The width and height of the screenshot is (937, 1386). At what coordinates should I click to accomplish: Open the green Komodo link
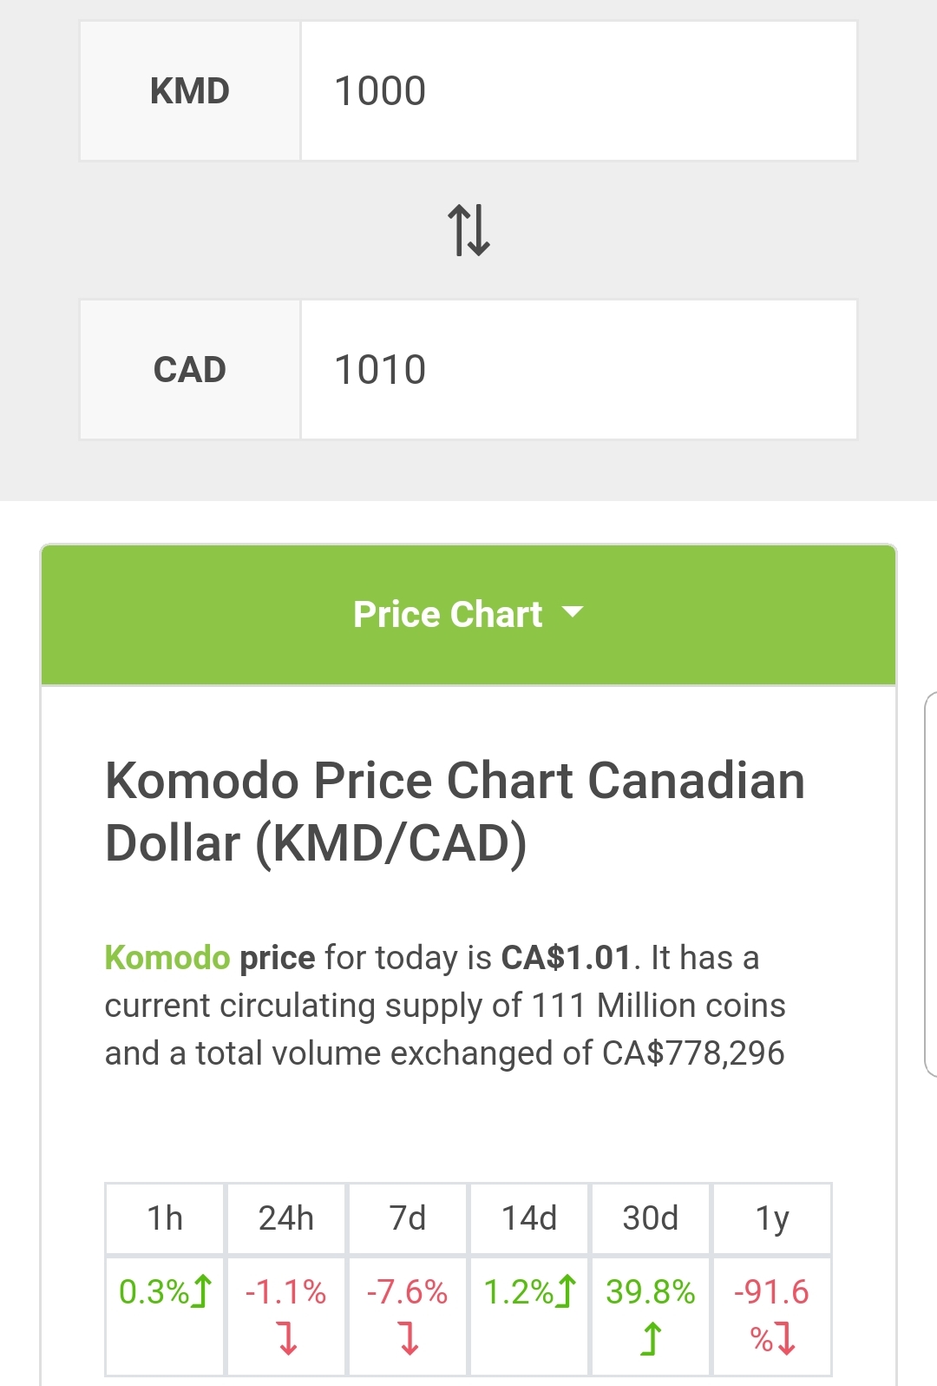pyautogui.click(x=167, y=958)
